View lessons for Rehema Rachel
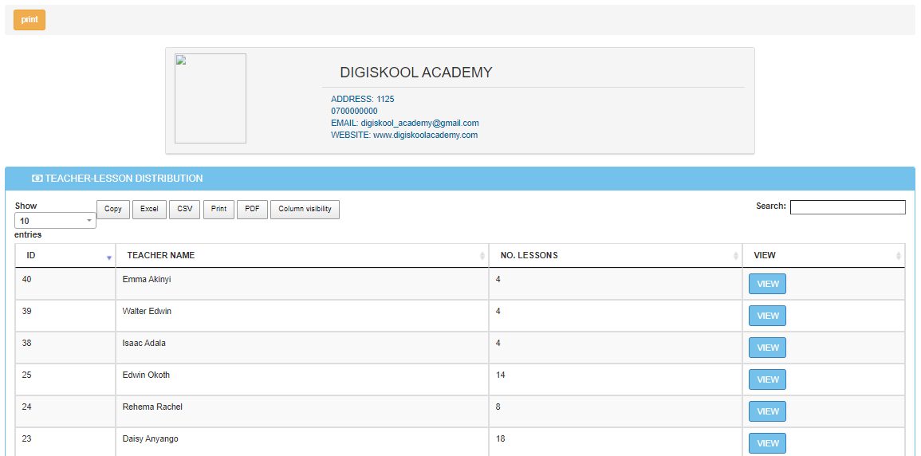This screenshot has width=921, height=456. pos(767,412)
